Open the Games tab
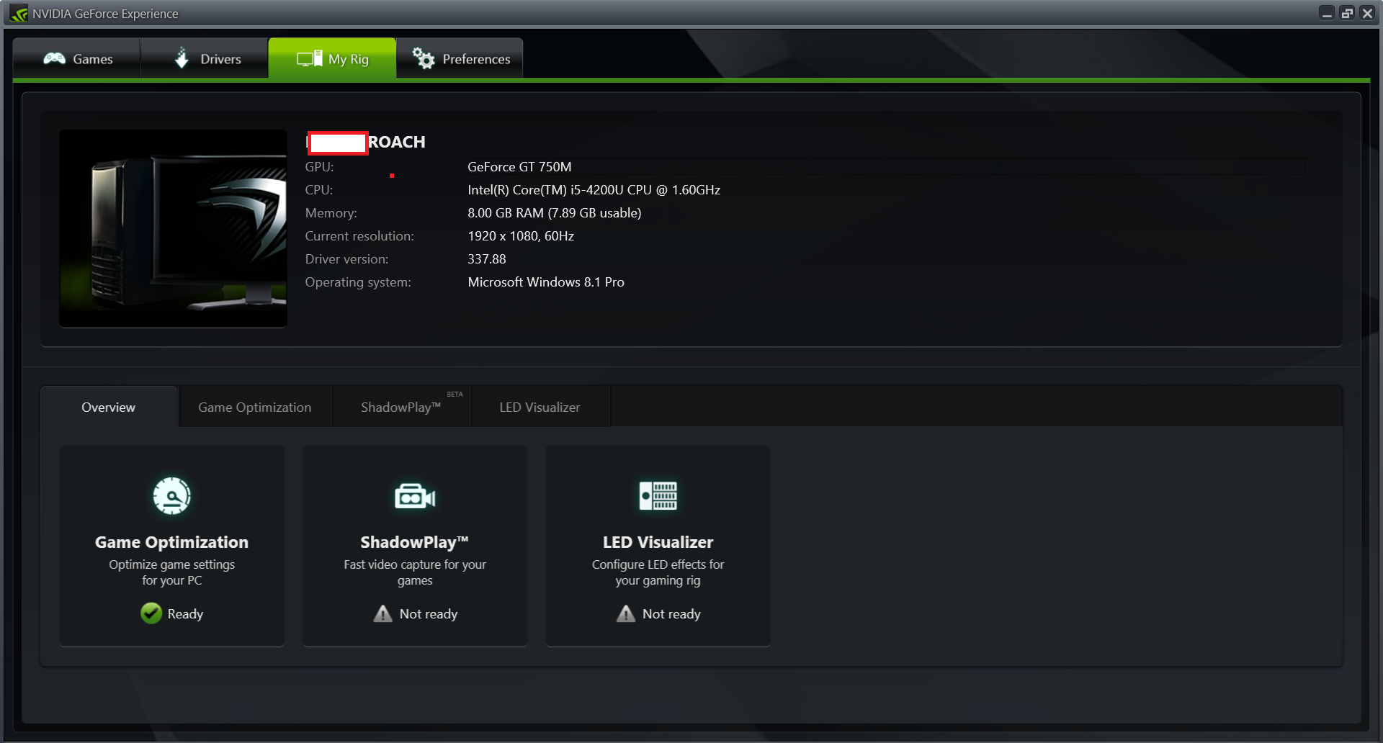 [77, 58]
